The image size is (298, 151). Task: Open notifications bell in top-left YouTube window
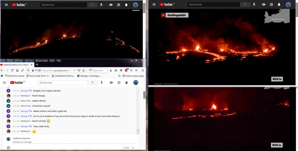tap(126, 5)
